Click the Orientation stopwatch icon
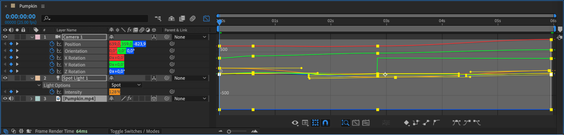This screenshot has height=135, width=564. [x=52, y=51]
